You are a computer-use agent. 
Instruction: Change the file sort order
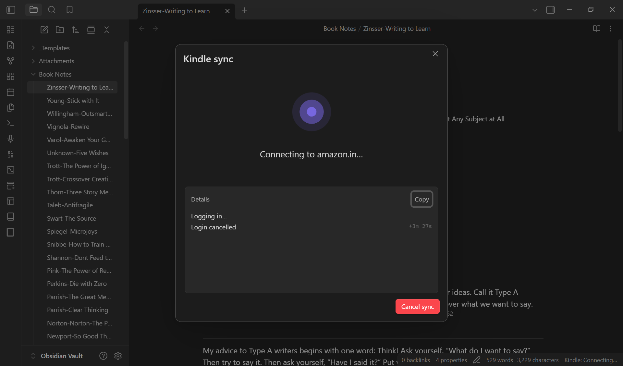point(75,30)
